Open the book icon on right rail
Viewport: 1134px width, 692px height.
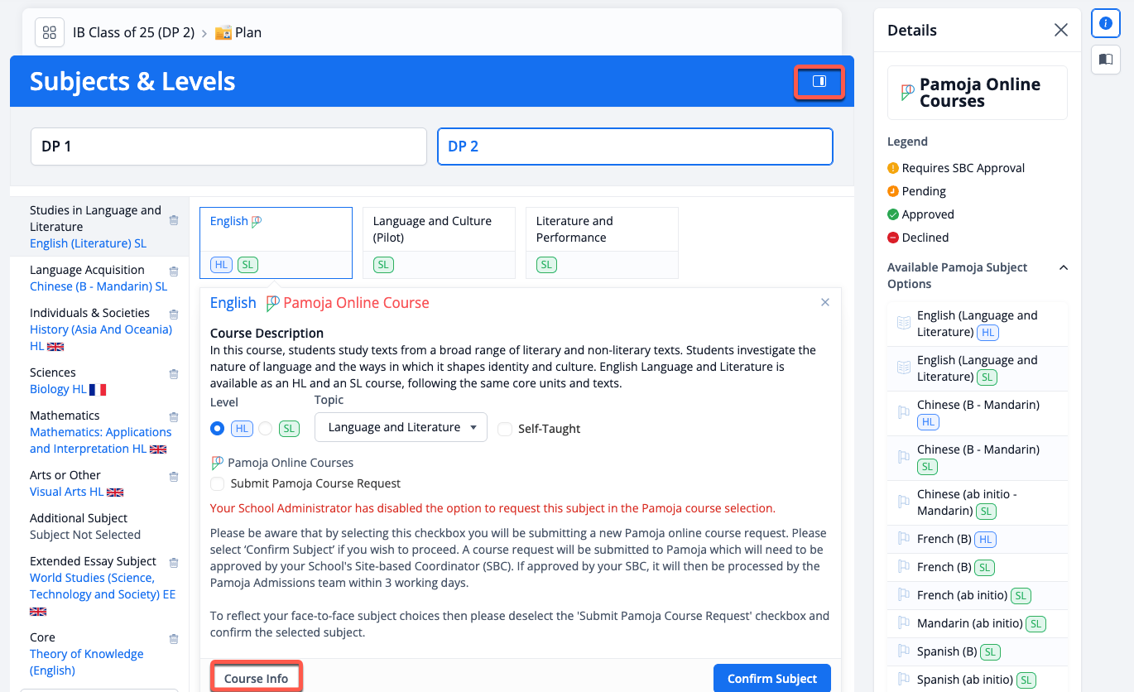pyautogui.click(x=1105, y=60)
